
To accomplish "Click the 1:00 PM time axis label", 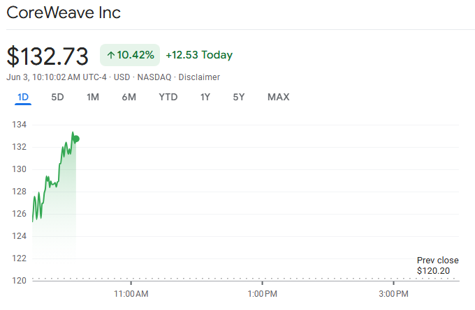I will click(x=262, y=294).
